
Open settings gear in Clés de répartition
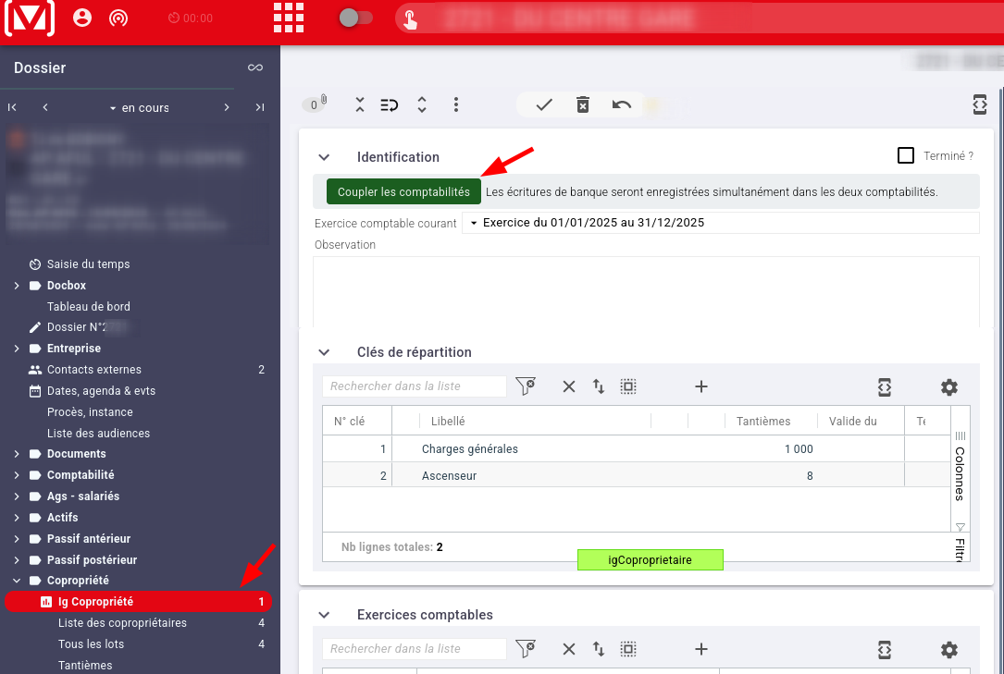click(948, 386)
